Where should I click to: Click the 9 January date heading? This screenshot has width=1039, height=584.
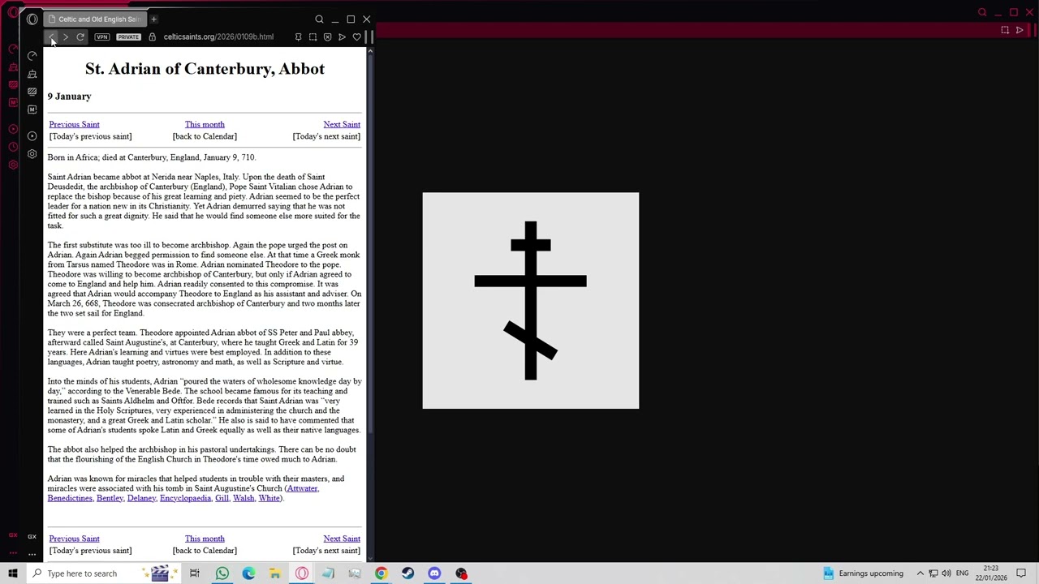pyautogui.click(x=69, y=97)
